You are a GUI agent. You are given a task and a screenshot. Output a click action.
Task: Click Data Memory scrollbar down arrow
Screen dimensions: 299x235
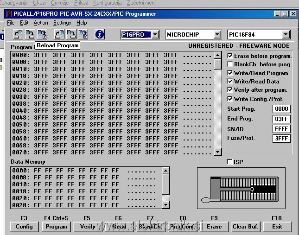click(x=165, y=205)
